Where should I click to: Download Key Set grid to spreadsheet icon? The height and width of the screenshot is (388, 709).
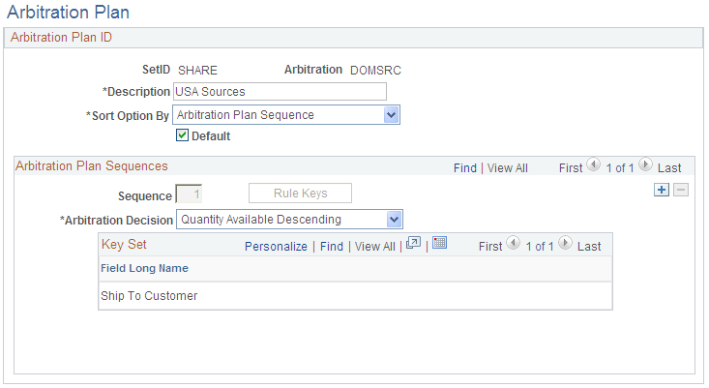(439, 243)
